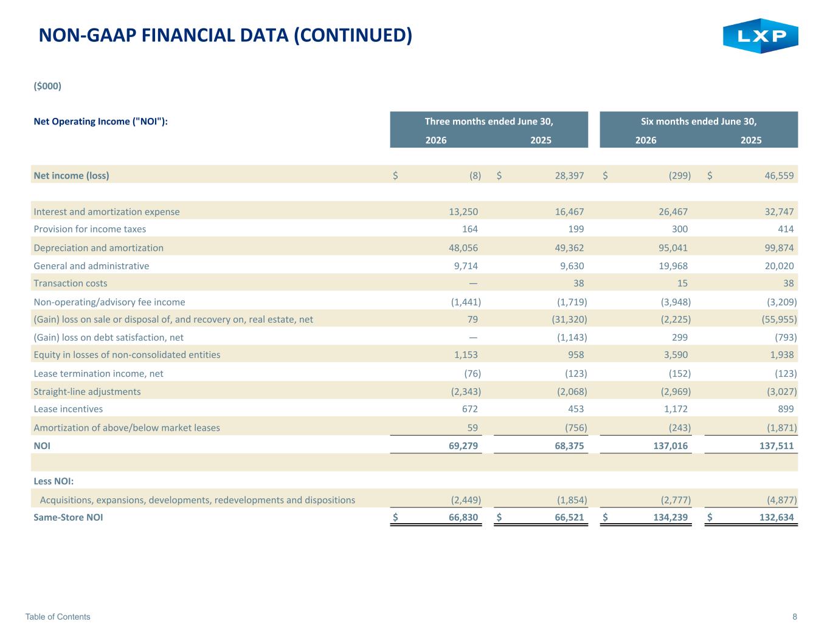The image size is (830, 641).
Task: Click the 'Six months ended June 30,' header
Action: pyautogui.click(x=699, y=121)
